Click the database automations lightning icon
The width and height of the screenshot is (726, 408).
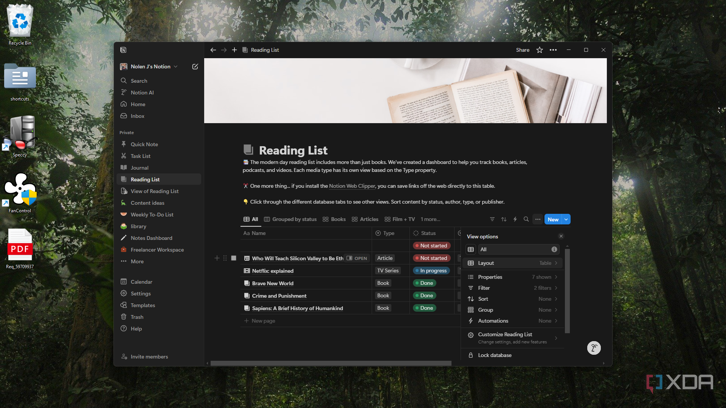(515, 219)
